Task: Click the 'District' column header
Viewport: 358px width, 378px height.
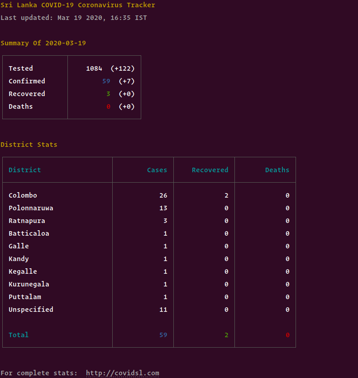Action: coord(25,170)
